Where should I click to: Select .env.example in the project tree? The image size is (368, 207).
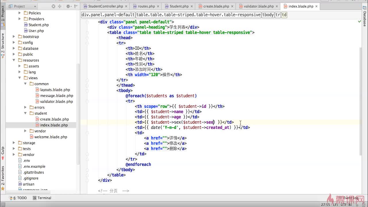(34, 166)
